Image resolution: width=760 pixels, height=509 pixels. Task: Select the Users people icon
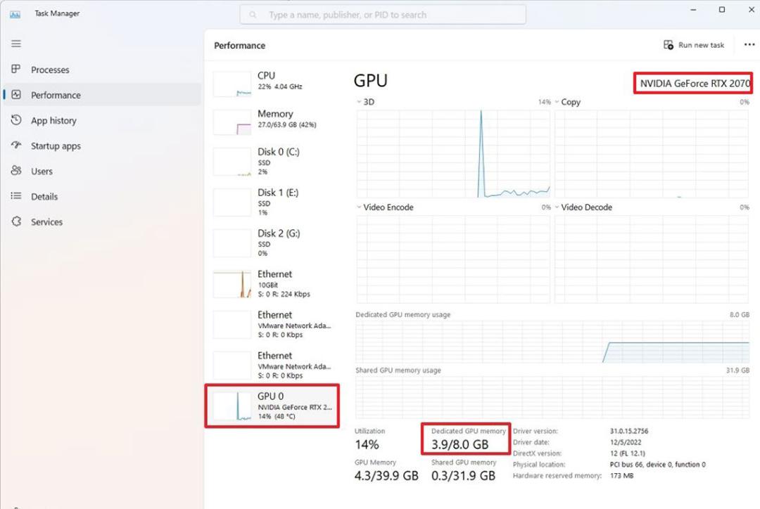point(16,170)
